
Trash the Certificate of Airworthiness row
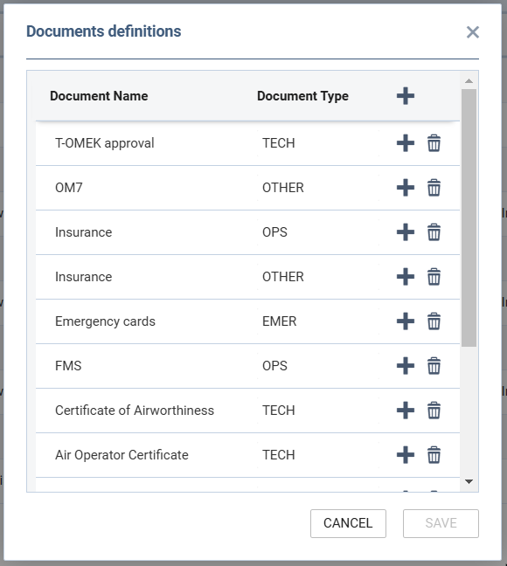pyautogui.click(x=434, y=411)
